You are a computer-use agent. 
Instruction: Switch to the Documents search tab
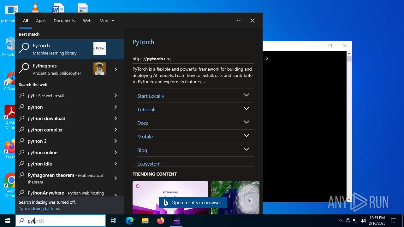tap(64, 20)
